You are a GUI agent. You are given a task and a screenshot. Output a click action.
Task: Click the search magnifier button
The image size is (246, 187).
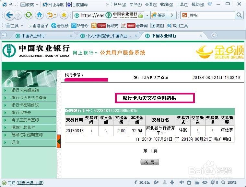[239, 15]
